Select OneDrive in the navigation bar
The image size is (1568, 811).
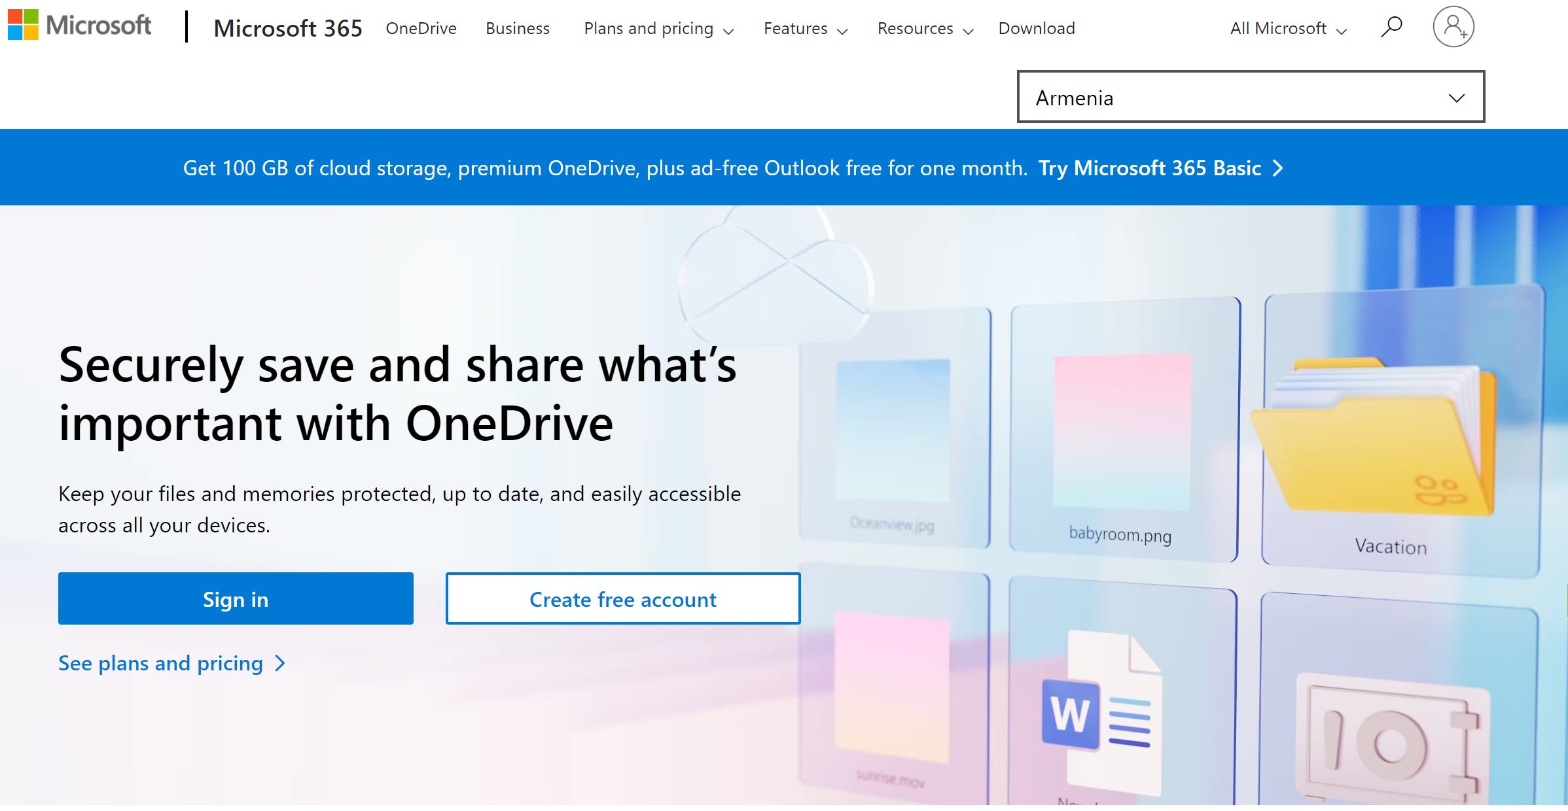pyautogui.click(x=421, y=28)
